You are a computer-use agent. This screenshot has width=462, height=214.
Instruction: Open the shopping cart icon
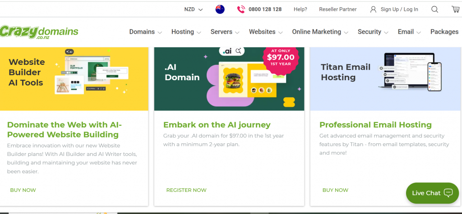point(455,9)
